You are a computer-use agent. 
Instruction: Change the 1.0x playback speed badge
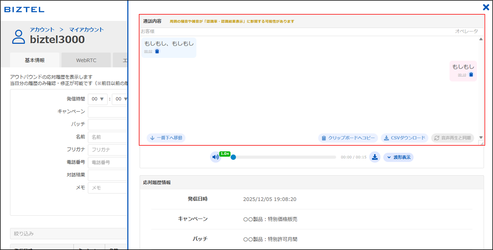(x=225, y=154)
